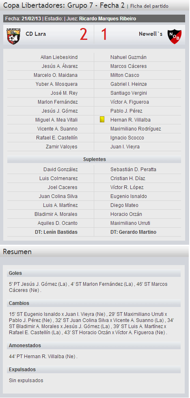
Task: Click the Cambios header bar
Action: pyautogui.click(x=94, y=303)
